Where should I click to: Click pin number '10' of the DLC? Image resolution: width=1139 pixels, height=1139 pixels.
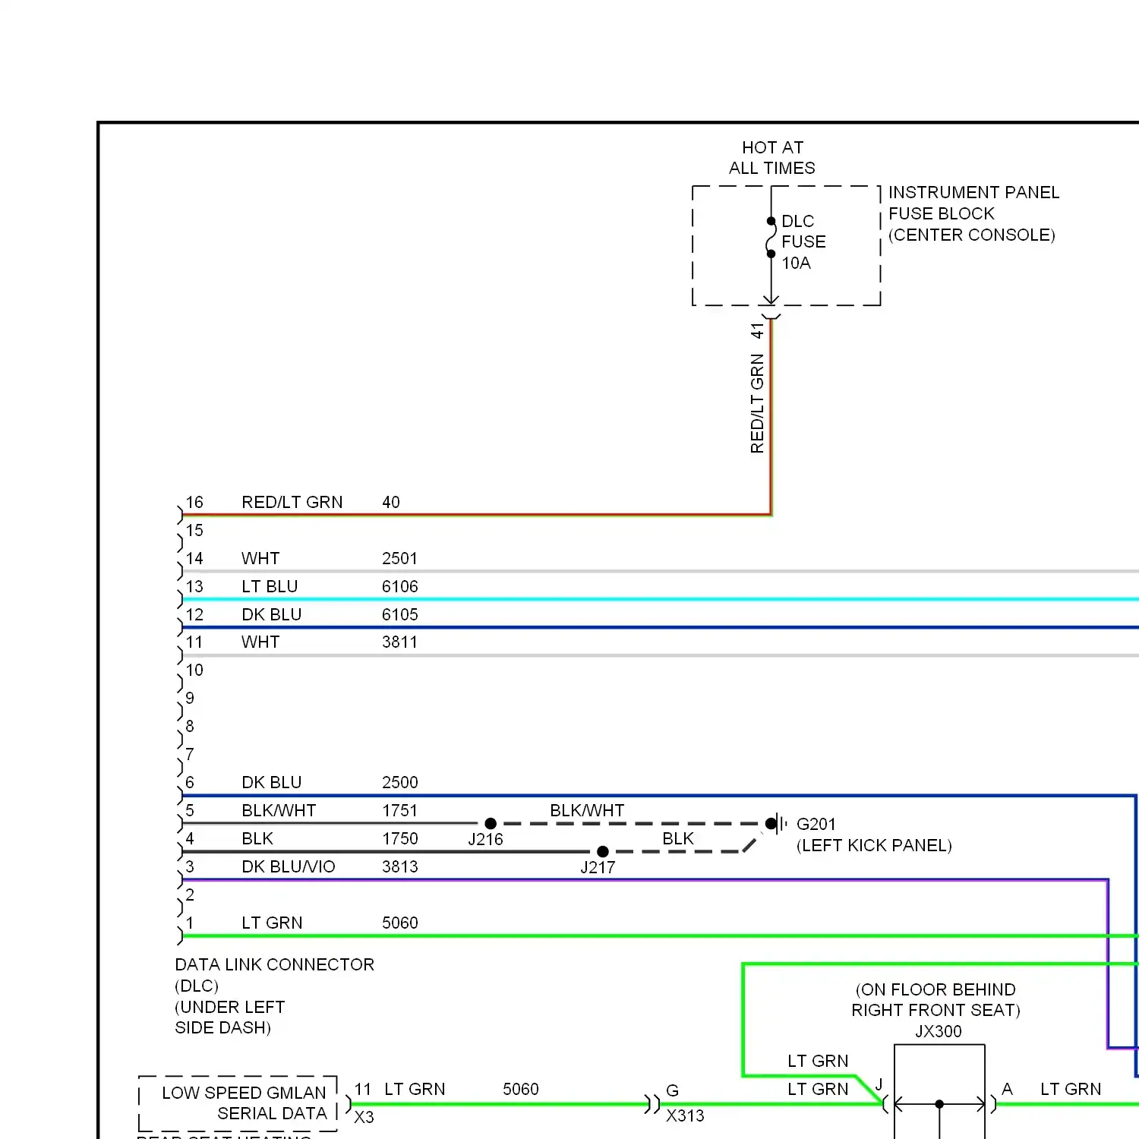pos(194,670)
